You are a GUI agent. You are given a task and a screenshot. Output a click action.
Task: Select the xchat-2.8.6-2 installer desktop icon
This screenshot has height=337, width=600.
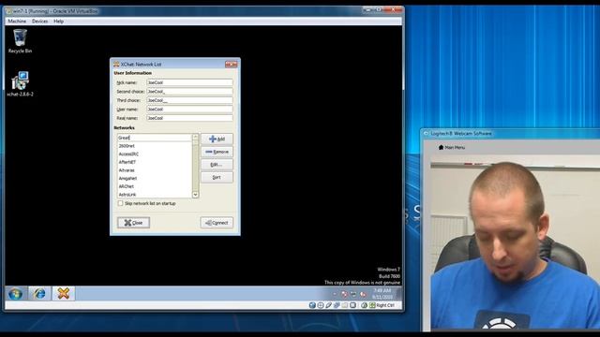coord(20,84)
